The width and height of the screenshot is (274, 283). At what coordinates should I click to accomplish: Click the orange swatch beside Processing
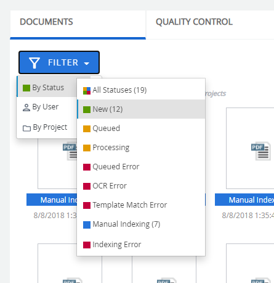[87, 148]
